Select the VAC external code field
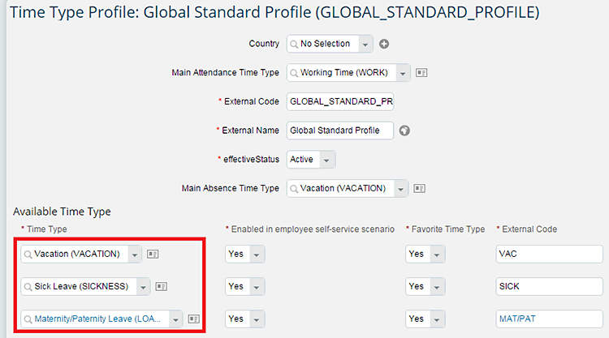Image resolution: width=609 pixels, height=338 pixels. [549, 254]
